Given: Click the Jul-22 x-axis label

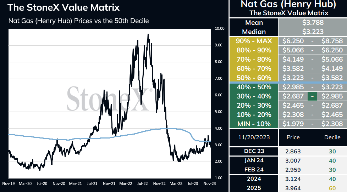Looking at the screenshot, I should (142, 183).
